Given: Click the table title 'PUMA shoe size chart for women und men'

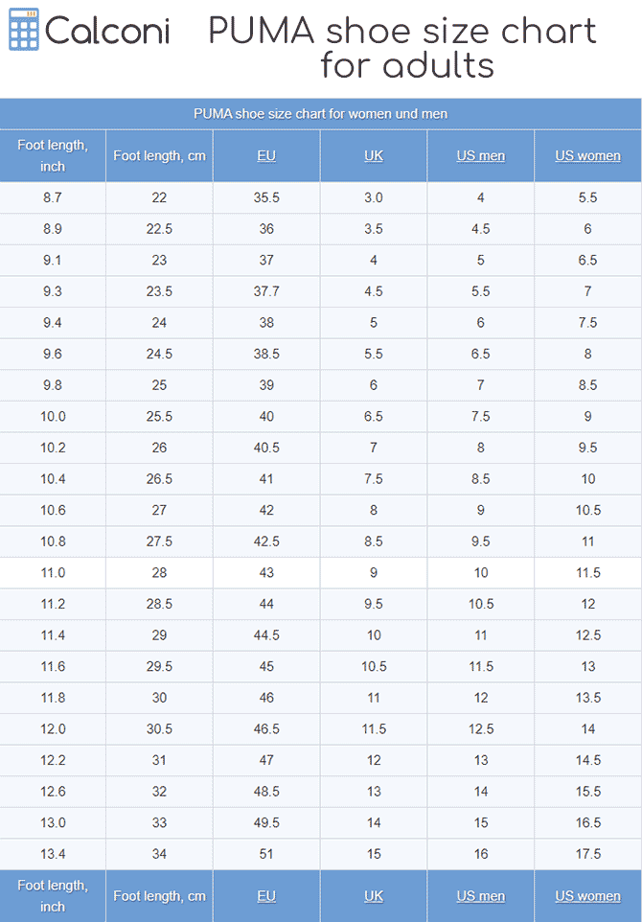Looking at the screenshot, I should 320,113.
